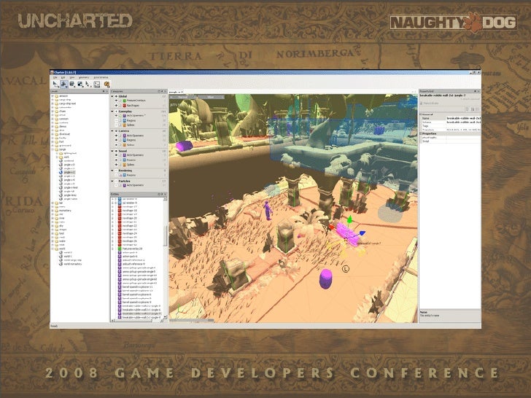The image size is (531, 398).
Task: Select the purple character figure in viewport
Action: (x=268, y=210)
